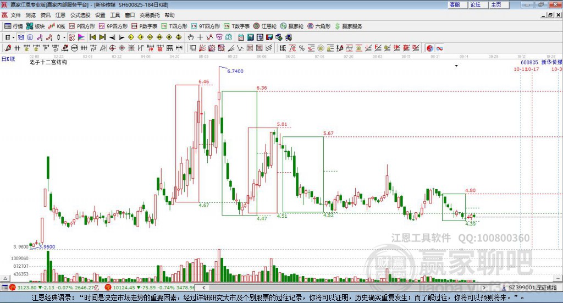The width and height of the screenshot is (563, 303).
Task: Open the 设置 menu
Action: point(100,15)
